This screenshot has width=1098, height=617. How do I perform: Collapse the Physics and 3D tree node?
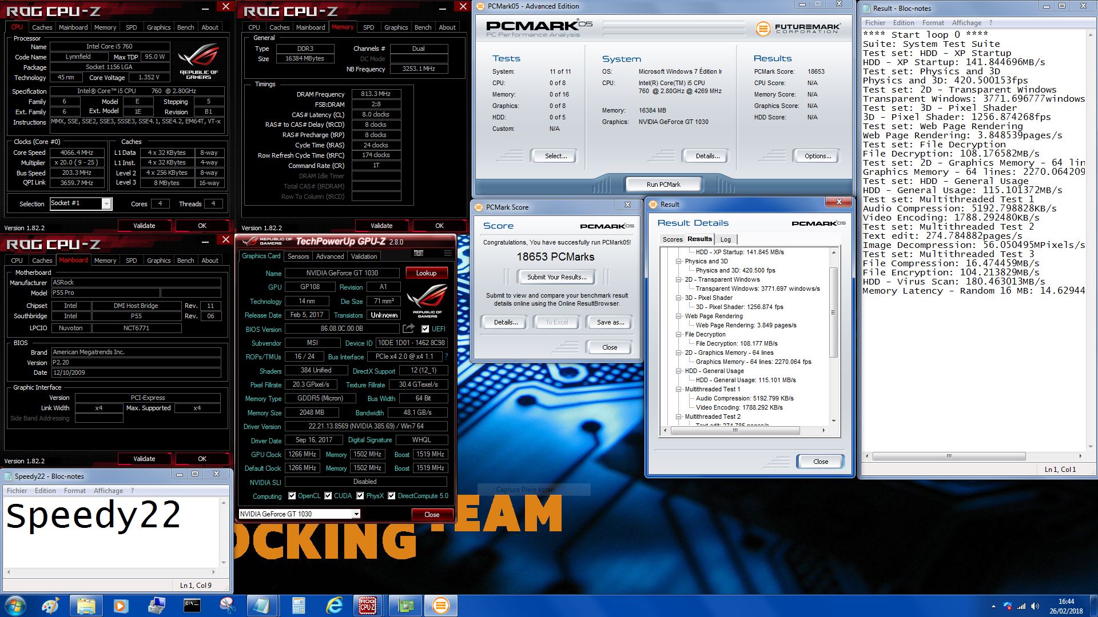point(679,261)
